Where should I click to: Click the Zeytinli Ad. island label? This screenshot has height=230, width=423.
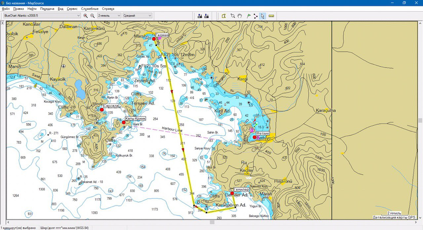point(145,81)
